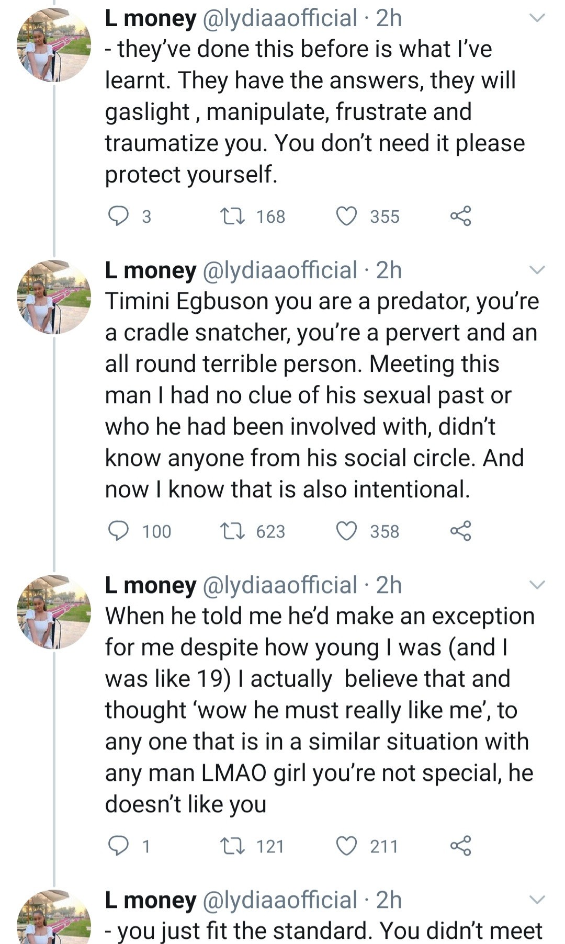
Task: Reply to the 'make an exception' tweet
Action: [118, 846]
